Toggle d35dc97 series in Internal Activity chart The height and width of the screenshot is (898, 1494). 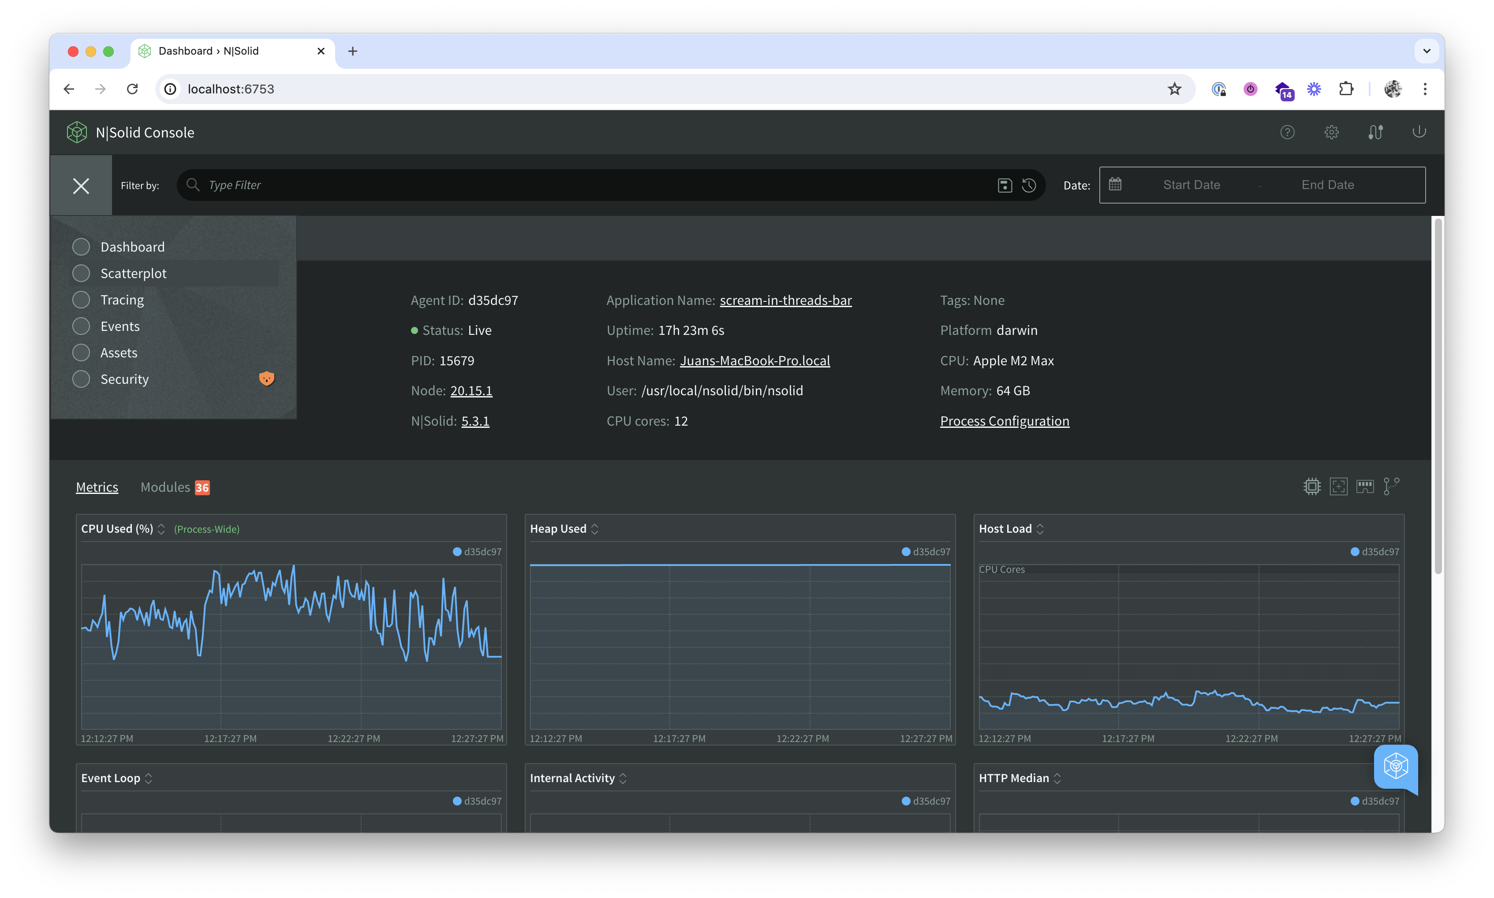[926, 801]
